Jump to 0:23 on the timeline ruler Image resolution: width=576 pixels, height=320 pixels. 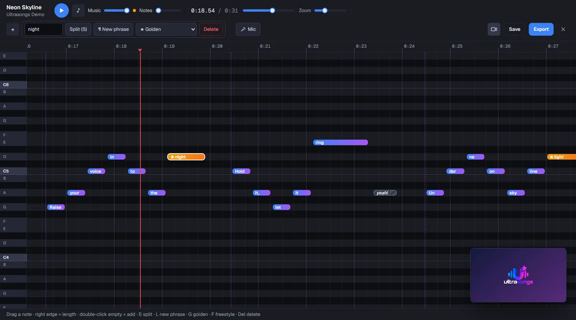(x=361, y=46)
